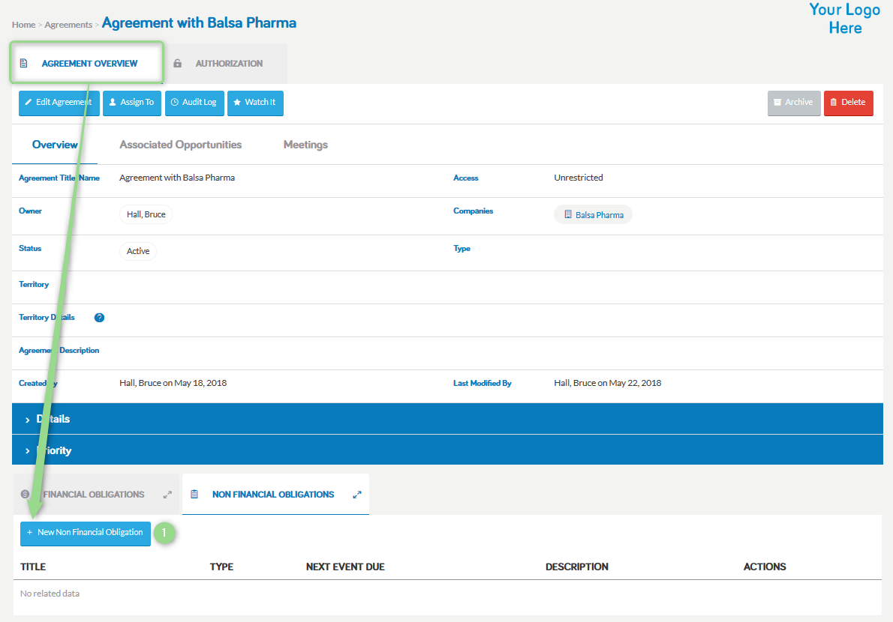
Task: Click the globe icon beside Financial Obligations
Action: [25, 494]
